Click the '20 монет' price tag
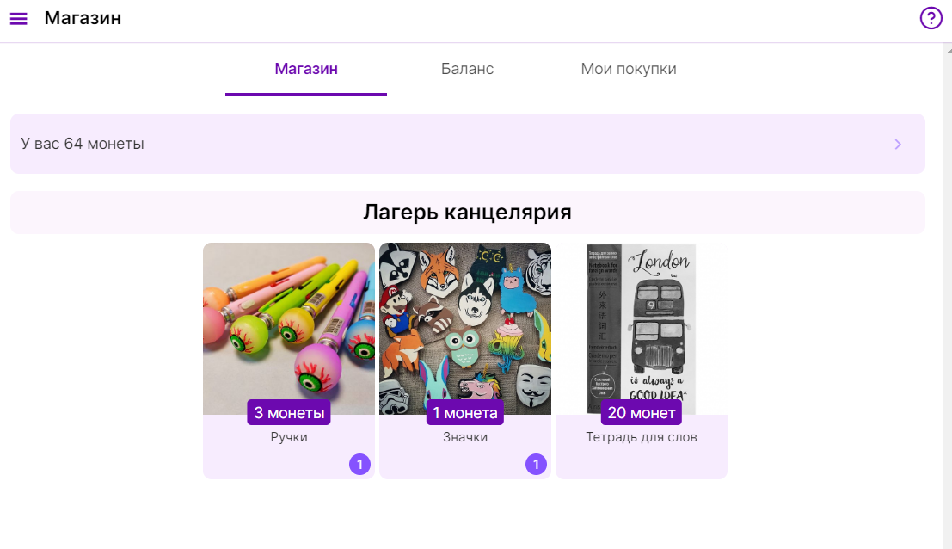The width and height of the screenshot is (952, 549). [642, 412]
